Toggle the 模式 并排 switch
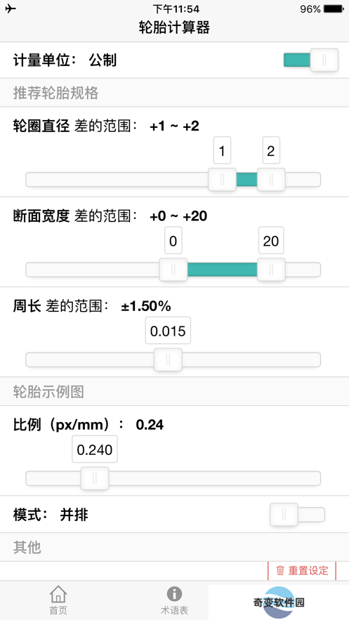Screen dimensions: 349x620 pyautogui.click(x=297, y=515)
